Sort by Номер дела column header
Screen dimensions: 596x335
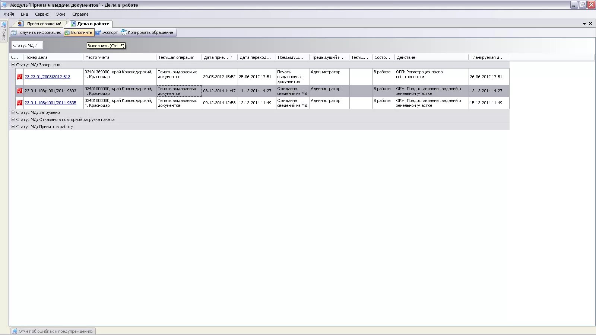click(53, 57)
